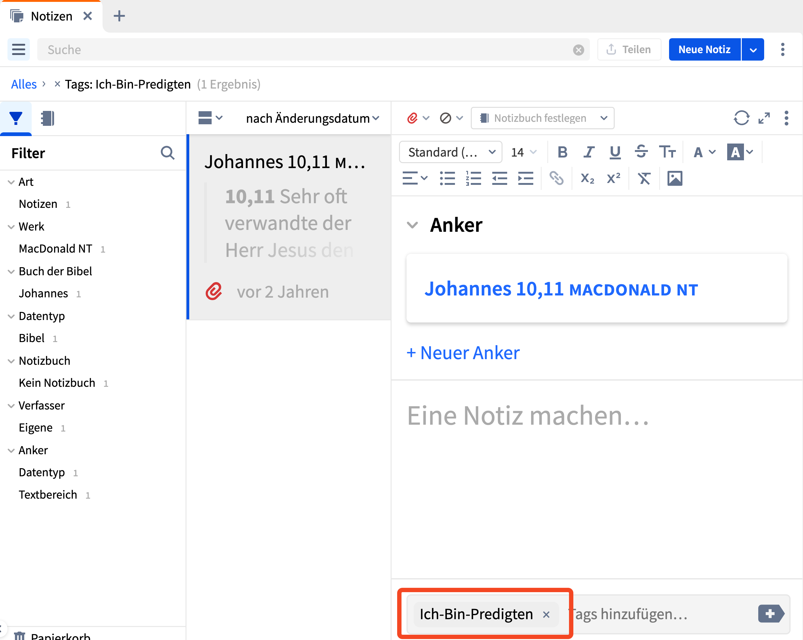The image size is (803, 640).
Task: Remove the Ich-Bin-Predigten tag from the note
Action: [x=546, y=614]
